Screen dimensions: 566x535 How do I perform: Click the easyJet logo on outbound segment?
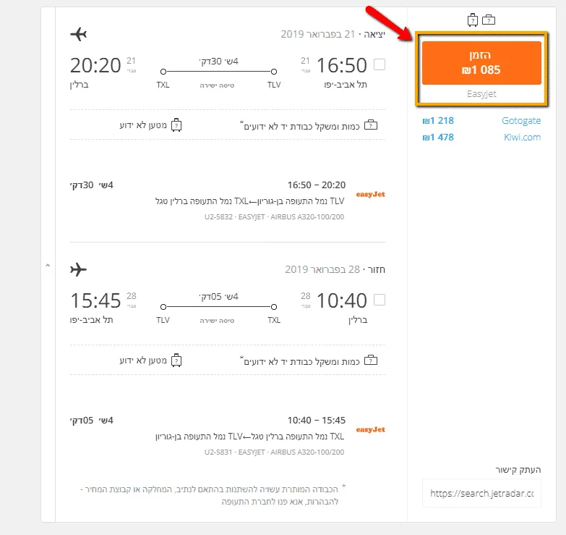coord(371,194)
